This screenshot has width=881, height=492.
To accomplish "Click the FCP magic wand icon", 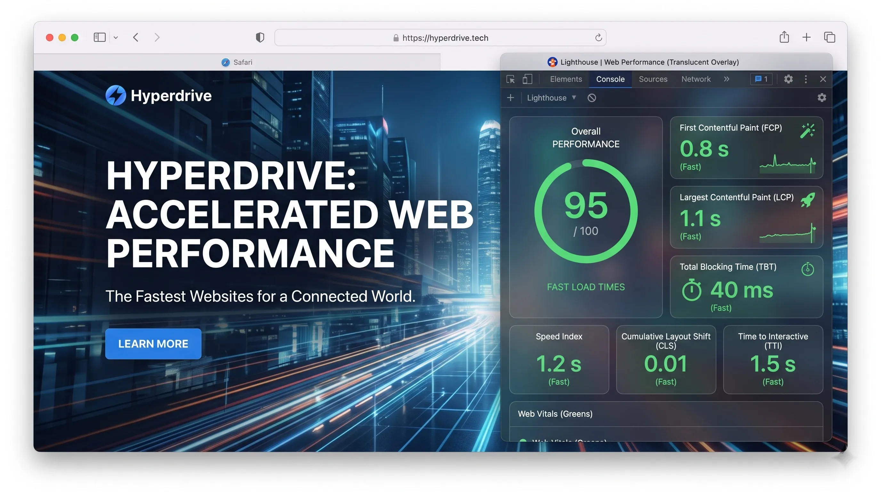I will (x=808, y=131).
